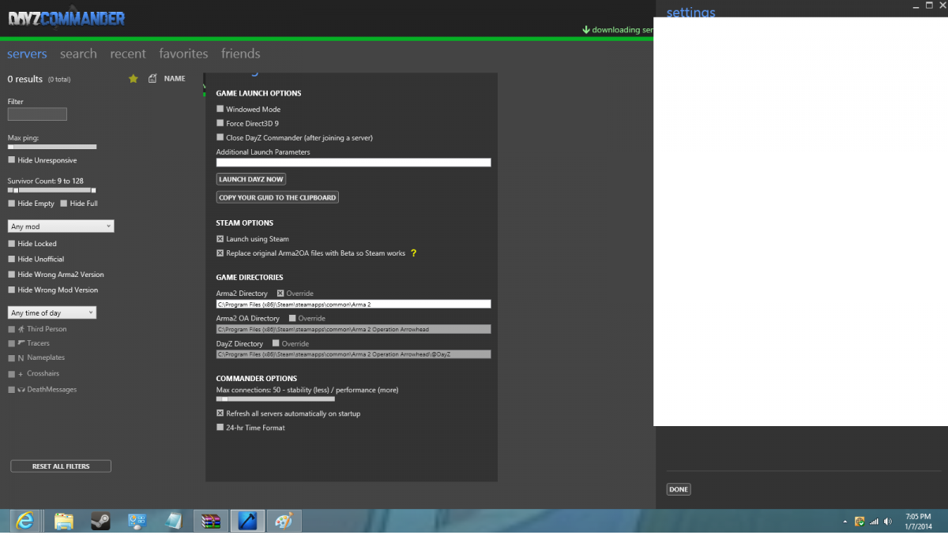
Task: Click the DONE button in settings
Action: click(679, 489)
